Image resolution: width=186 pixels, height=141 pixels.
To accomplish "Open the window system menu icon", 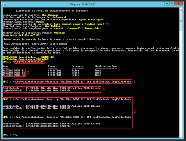I will coord(4,4).
